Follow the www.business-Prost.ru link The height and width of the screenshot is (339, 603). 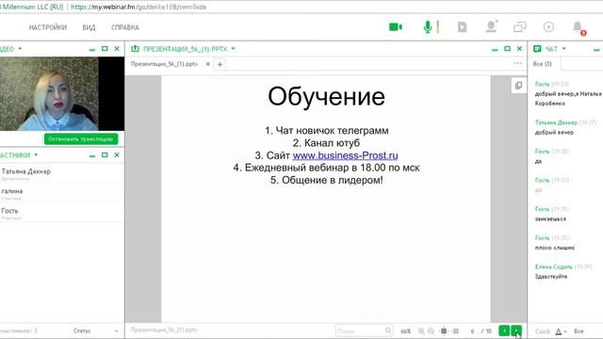pos(345,155)
